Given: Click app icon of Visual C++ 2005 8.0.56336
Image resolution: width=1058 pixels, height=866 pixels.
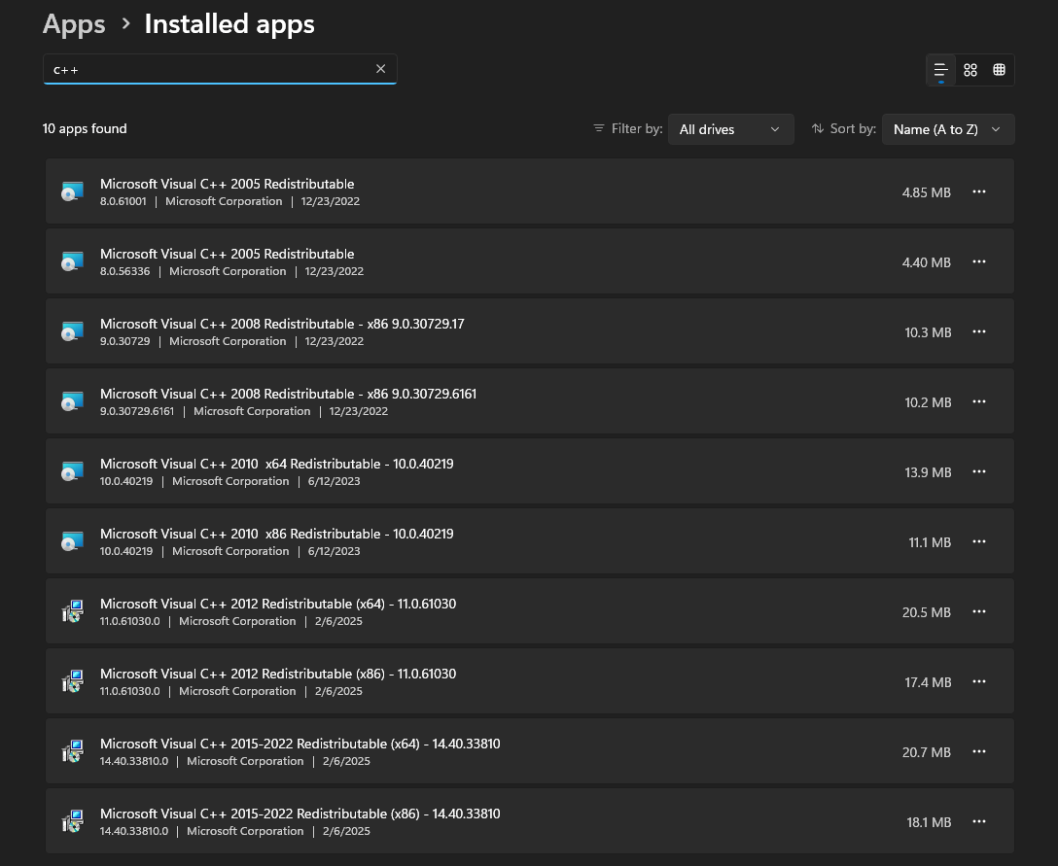Looking at the screenshot, I should (72, 261).
